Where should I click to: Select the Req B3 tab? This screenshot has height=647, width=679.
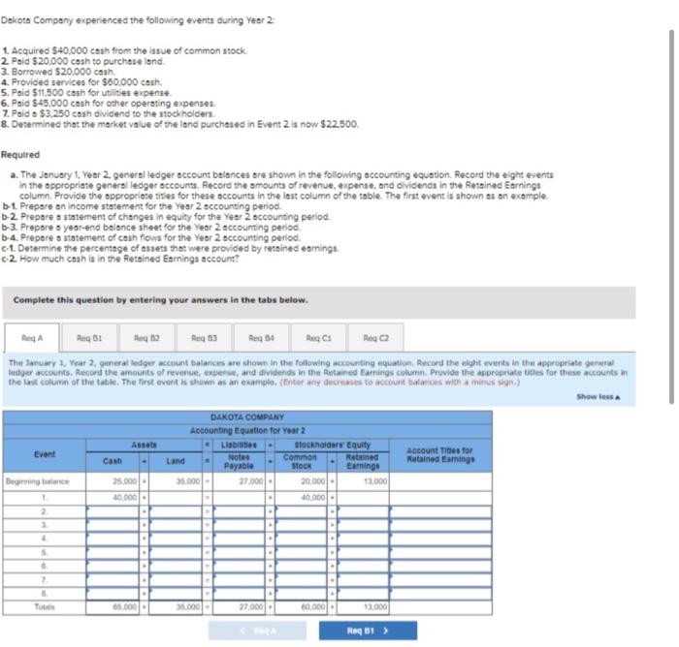click(x=204, y=338)
